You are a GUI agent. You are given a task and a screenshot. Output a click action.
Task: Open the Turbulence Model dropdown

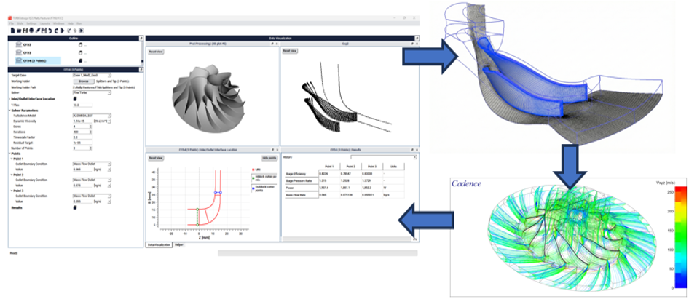click(x=92, y=116)
